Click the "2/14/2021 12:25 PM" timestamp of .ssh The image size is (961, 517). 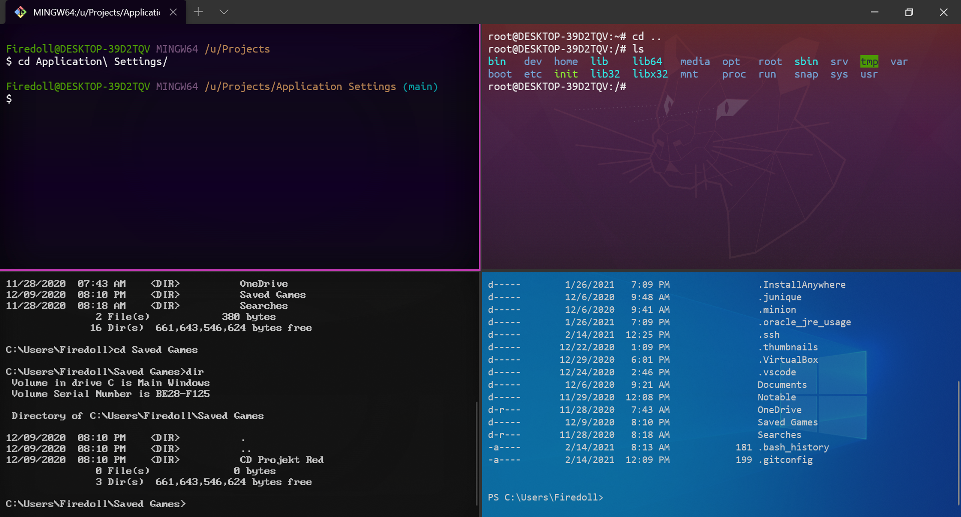(617, 335)
